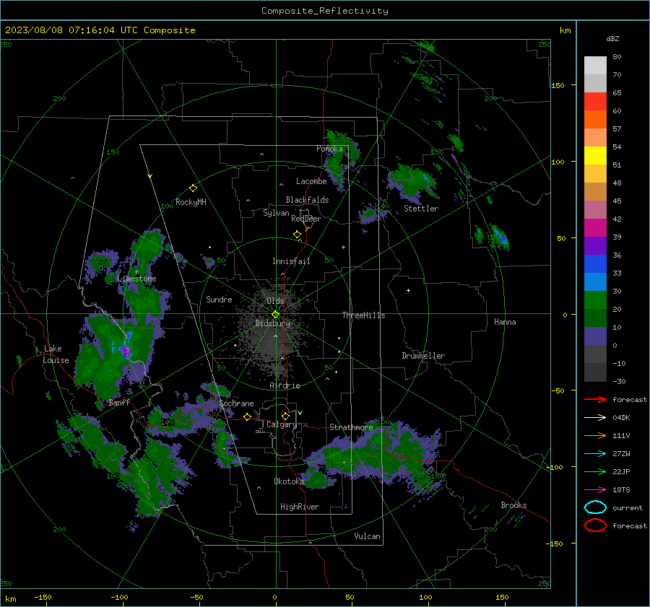
Task: Click the red 65 dBZ color swatch
Action: pos(595,101)
